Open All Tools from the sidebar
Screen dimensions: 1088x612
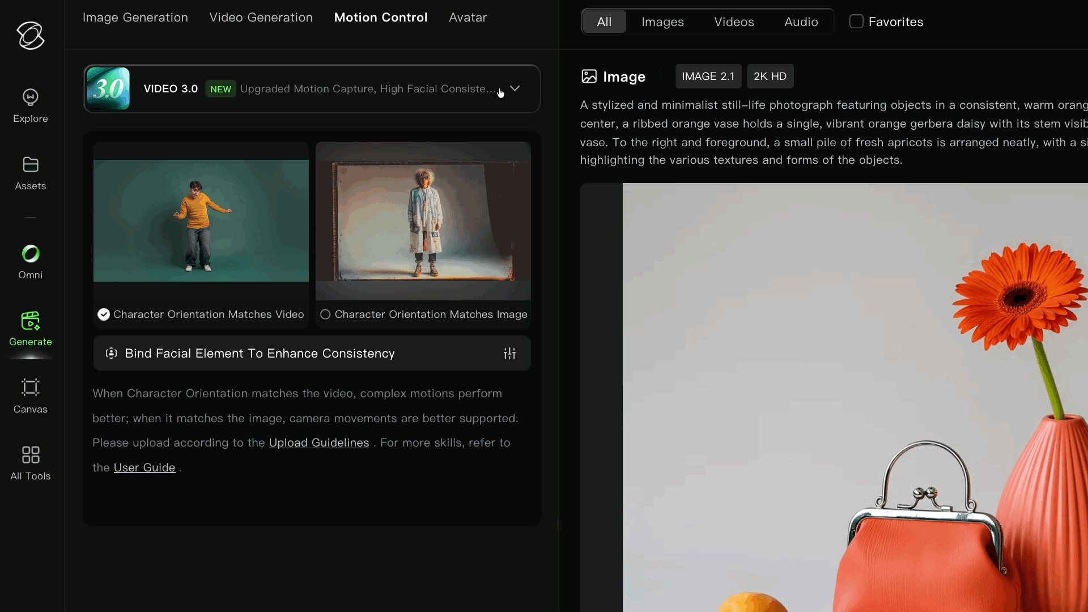(x=30, y=464)
